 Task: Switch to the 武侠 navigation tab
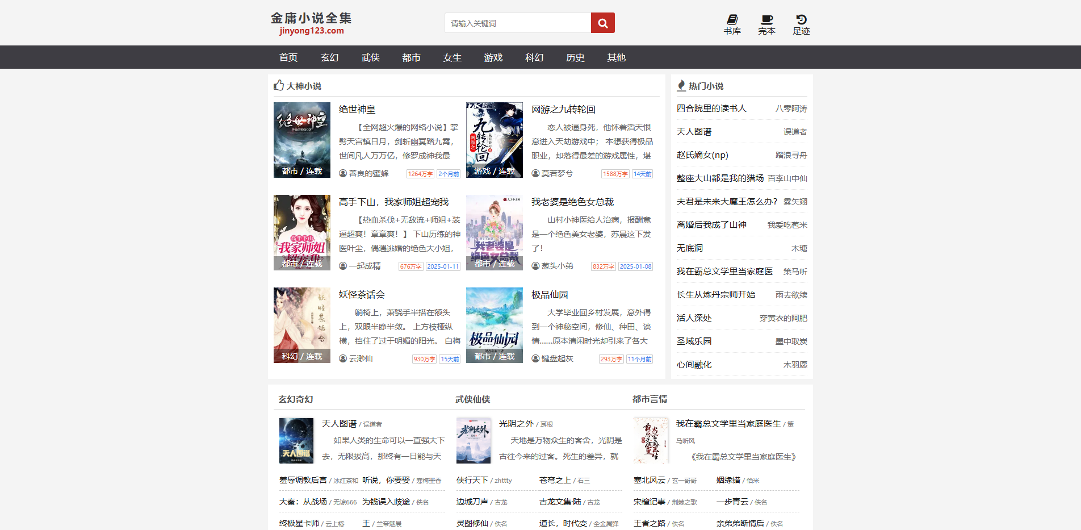(370, 57)
